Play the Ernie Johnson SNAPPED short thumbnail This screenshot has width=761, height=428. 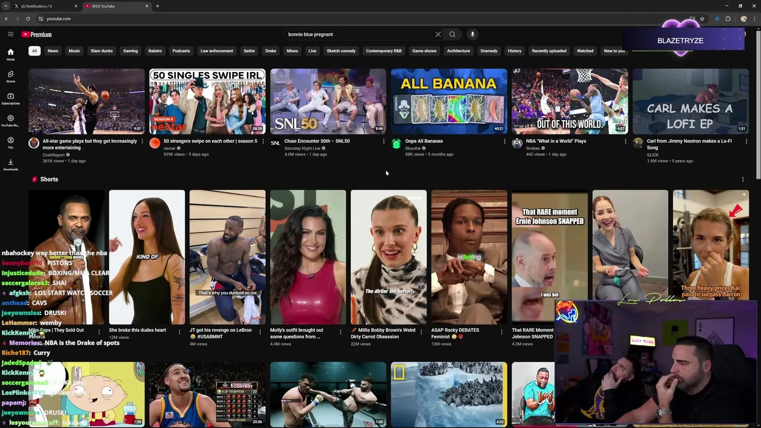pyautogui.click(x=549, y=257)
